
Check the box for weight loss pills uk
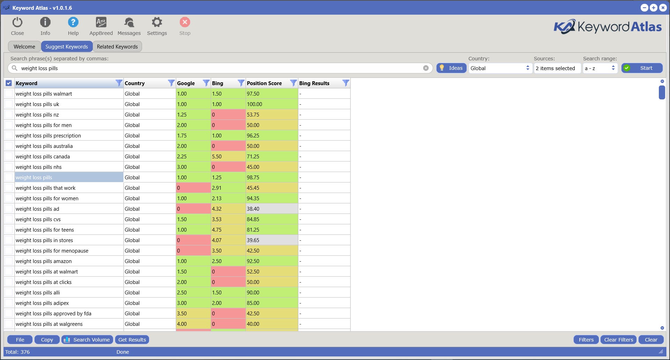tap(9, 104)
